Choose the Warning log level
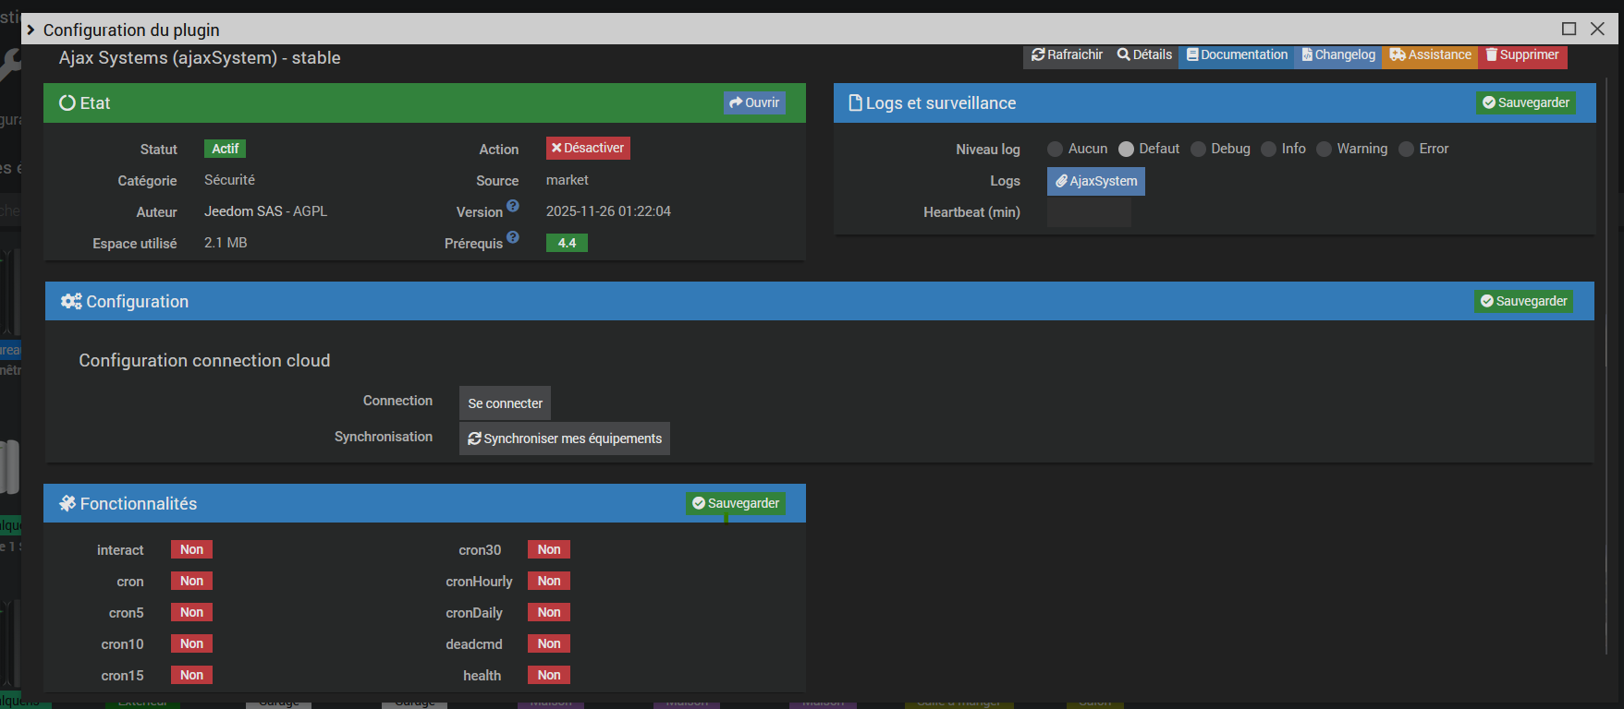The image size is (1624, 709). click(x=1325, y=150)
